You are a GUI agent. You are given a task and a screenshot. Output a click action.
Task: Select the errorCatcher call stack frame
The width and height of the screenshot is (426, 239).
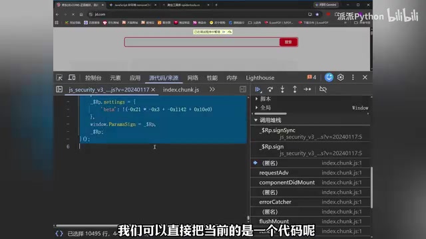310,202
